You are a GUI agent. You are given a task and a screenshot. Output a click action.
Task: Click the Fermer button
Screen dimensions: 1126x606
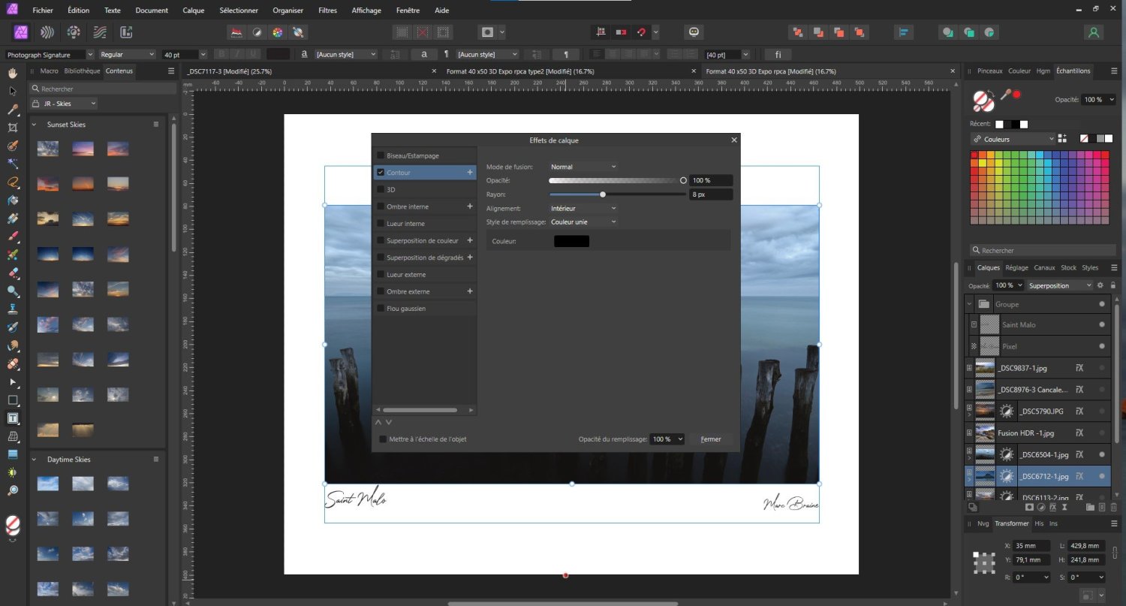coord(711,439)
